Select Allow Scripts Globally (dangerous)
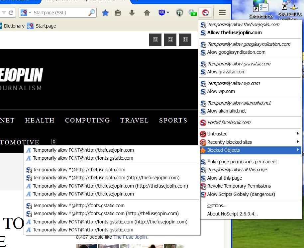This screenshot has width=304, height=248. (x=241, y=194)
